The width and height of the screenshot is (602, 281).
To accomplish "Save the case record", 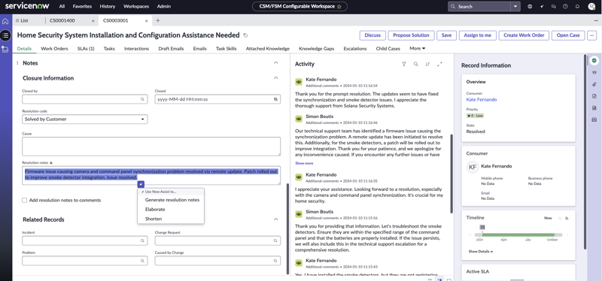I will click(446, 35).
